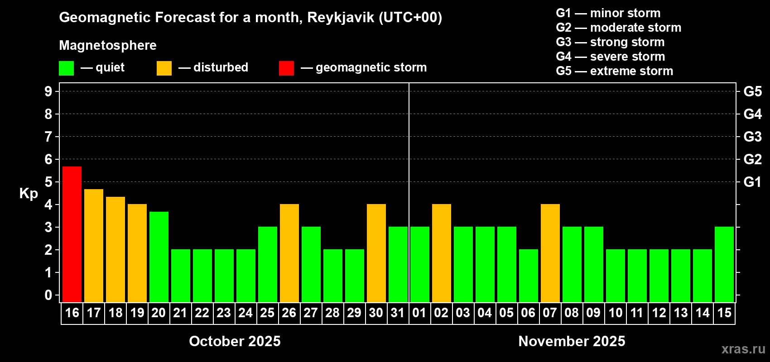Click the G5 label on right axis

[753, 91]
